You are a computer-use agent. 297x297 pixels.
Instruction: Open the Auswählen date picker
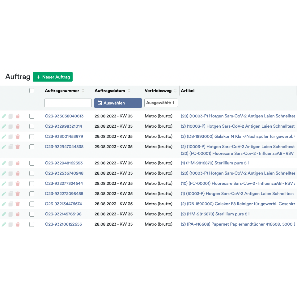pyautogui.click(x=118, y=103)
